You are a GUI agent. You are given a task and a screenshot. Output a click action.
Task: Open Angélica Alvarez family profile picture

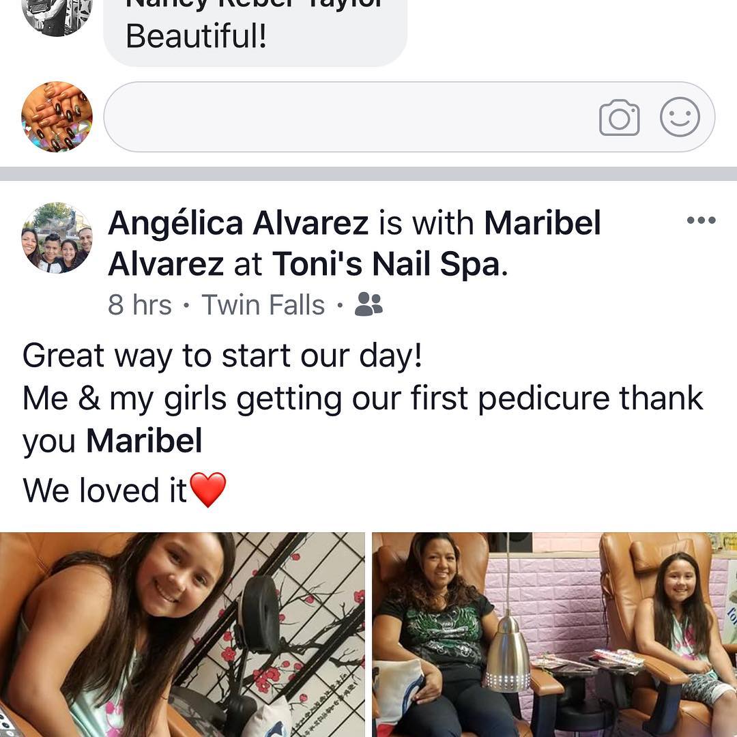[57, 238]
